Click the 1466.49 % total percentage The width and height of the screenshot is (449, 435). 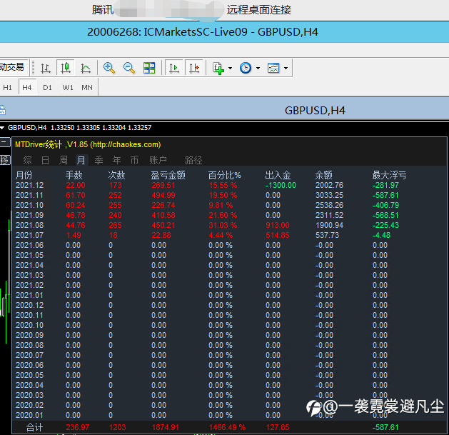point(227,427)
